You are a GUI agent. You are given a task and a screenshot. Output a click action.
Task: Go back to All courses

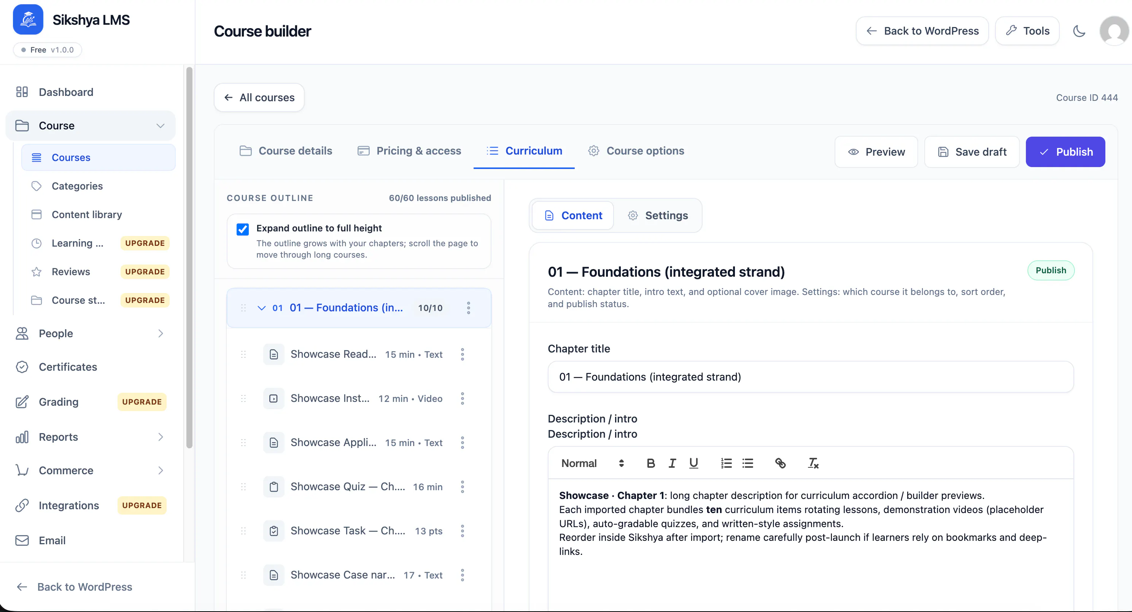[259, 97]
